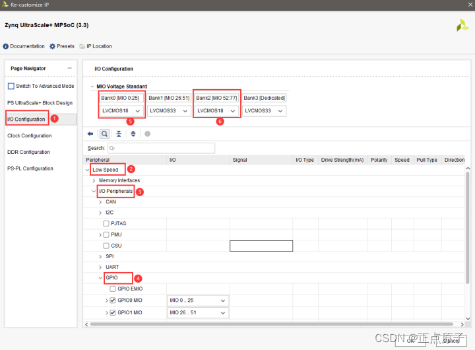This screenshot has height=350, width=475.
Task: Open IP Location folder option
Action: (x=96, y=46)
